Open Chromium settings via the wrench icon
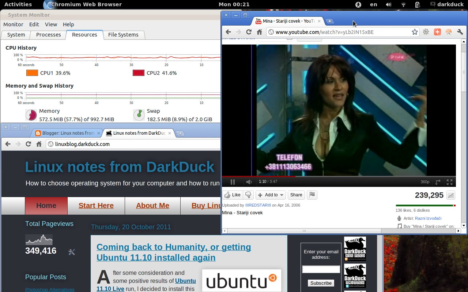Image resolution: width=468 pixels, height=292 pixels. tap(460, 32)
